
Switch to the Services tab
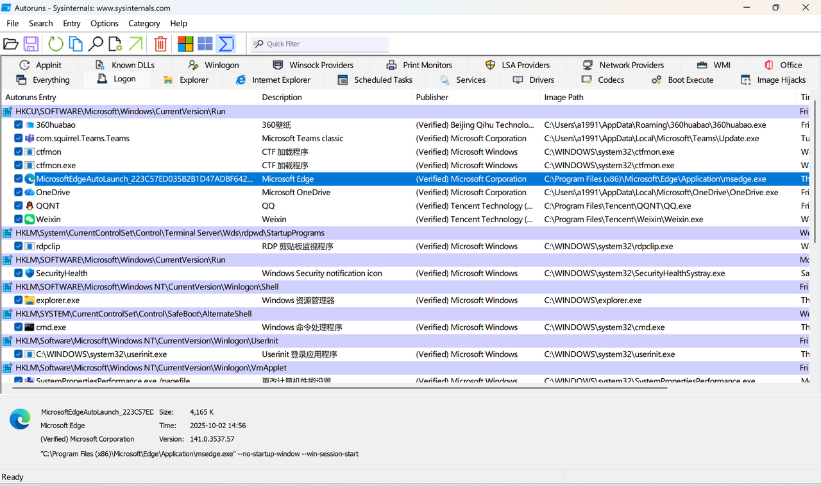[463, 80]
